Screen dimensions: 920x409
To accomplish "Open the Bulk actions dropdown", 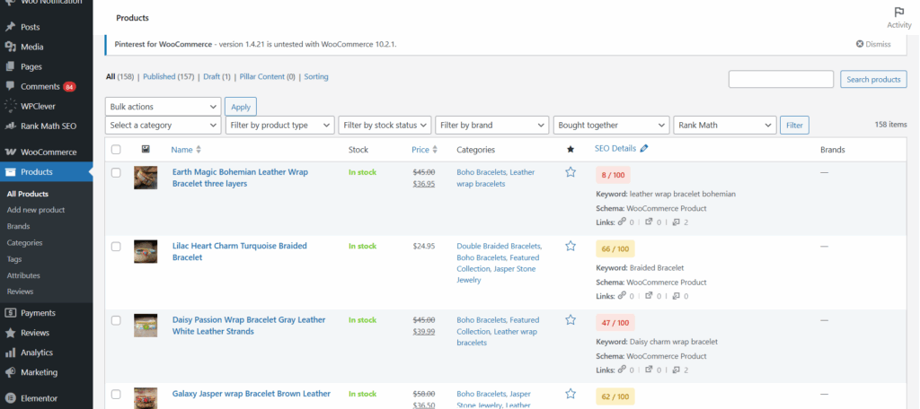I will (163, 106).
